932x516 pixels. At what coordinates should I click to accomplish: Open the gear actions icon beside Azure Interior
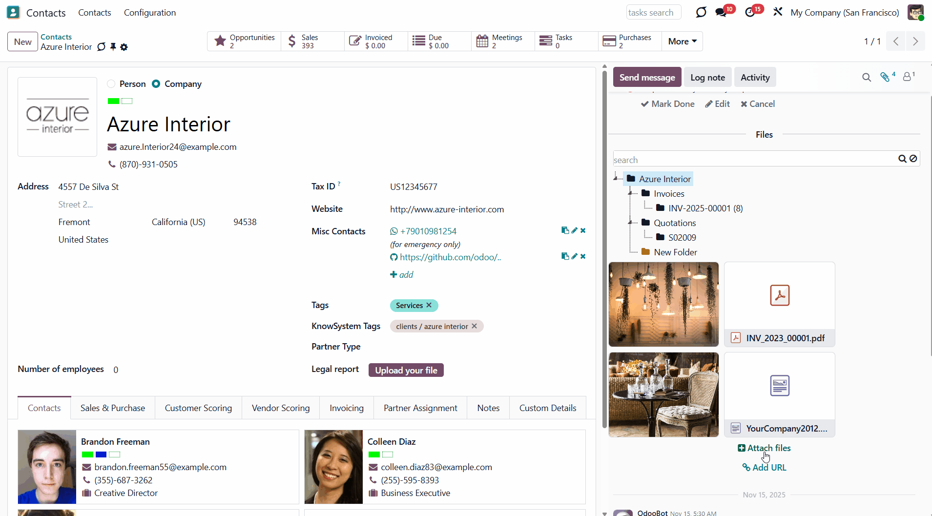(124, 47)
